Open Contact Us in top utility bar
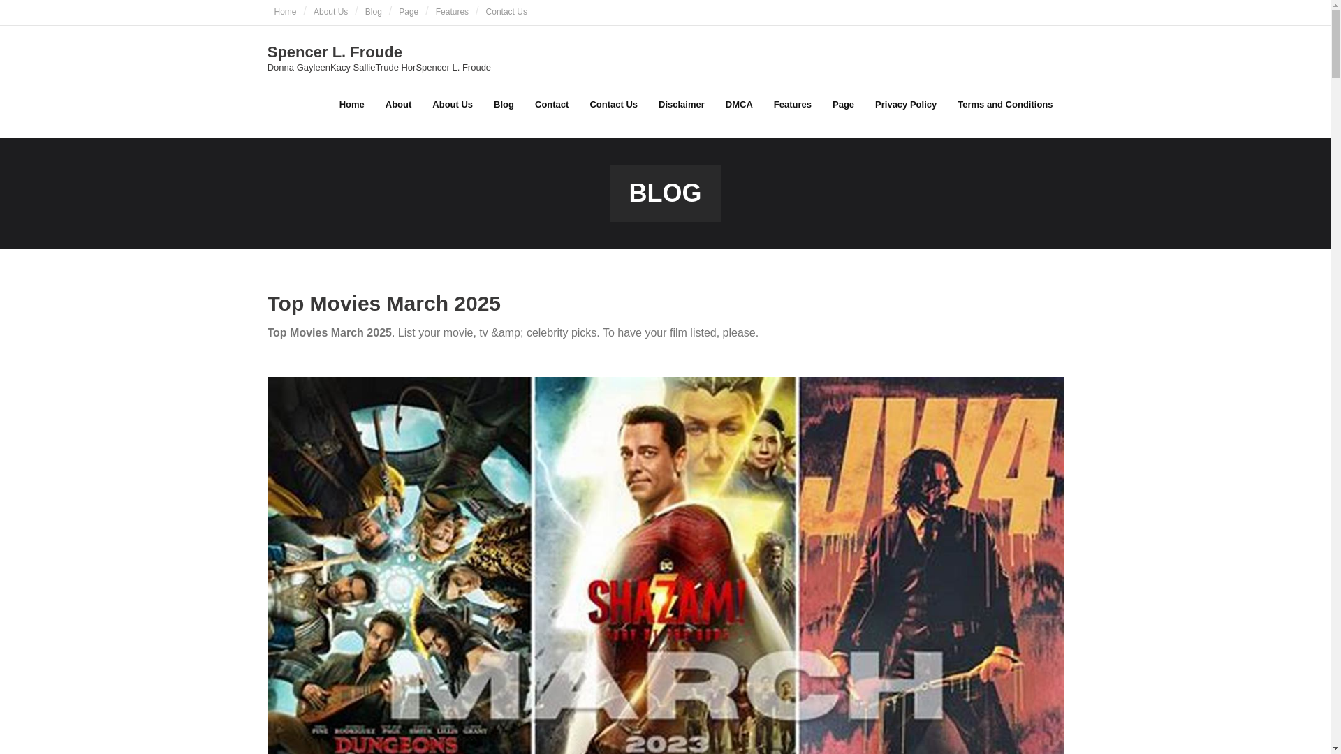This screenshot has height=754, width=1341. (506, 12)
